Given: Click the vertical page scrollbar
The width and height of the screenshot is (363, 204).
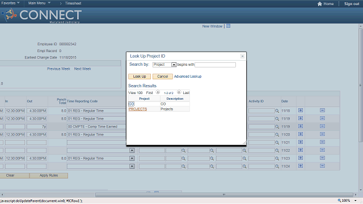Looking at the screenshot, I should pyautogui.click(x=361, y=86).
